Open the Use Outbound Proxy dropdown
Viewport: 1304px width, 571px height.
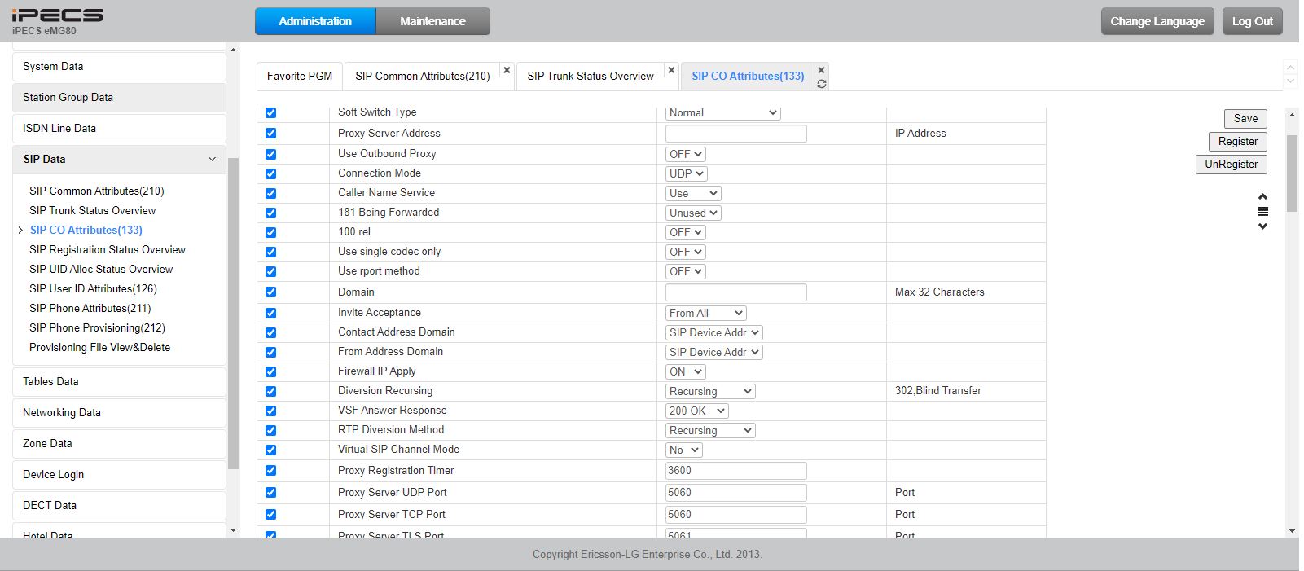pos(686,154)
